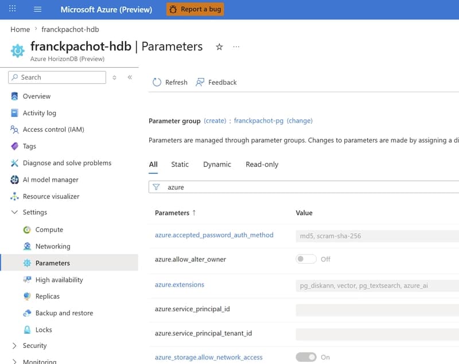Open franckpachot-pg parameter group link
Image resolution: width=459 pixels, height=364 pixels.
pyautogui.click(x=259, y=121)
